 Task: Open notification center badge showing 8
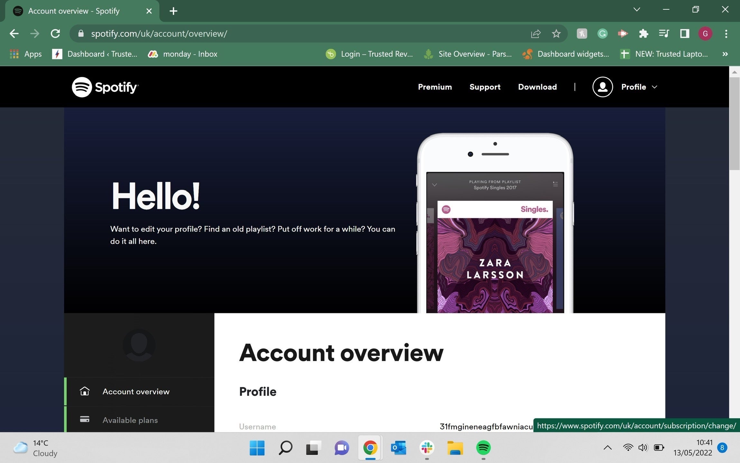click(x=722, y=448)
